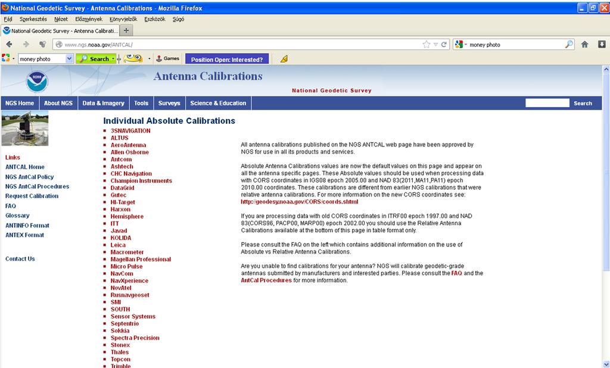Go to the Firefox Home page icon

click(585, 44)
